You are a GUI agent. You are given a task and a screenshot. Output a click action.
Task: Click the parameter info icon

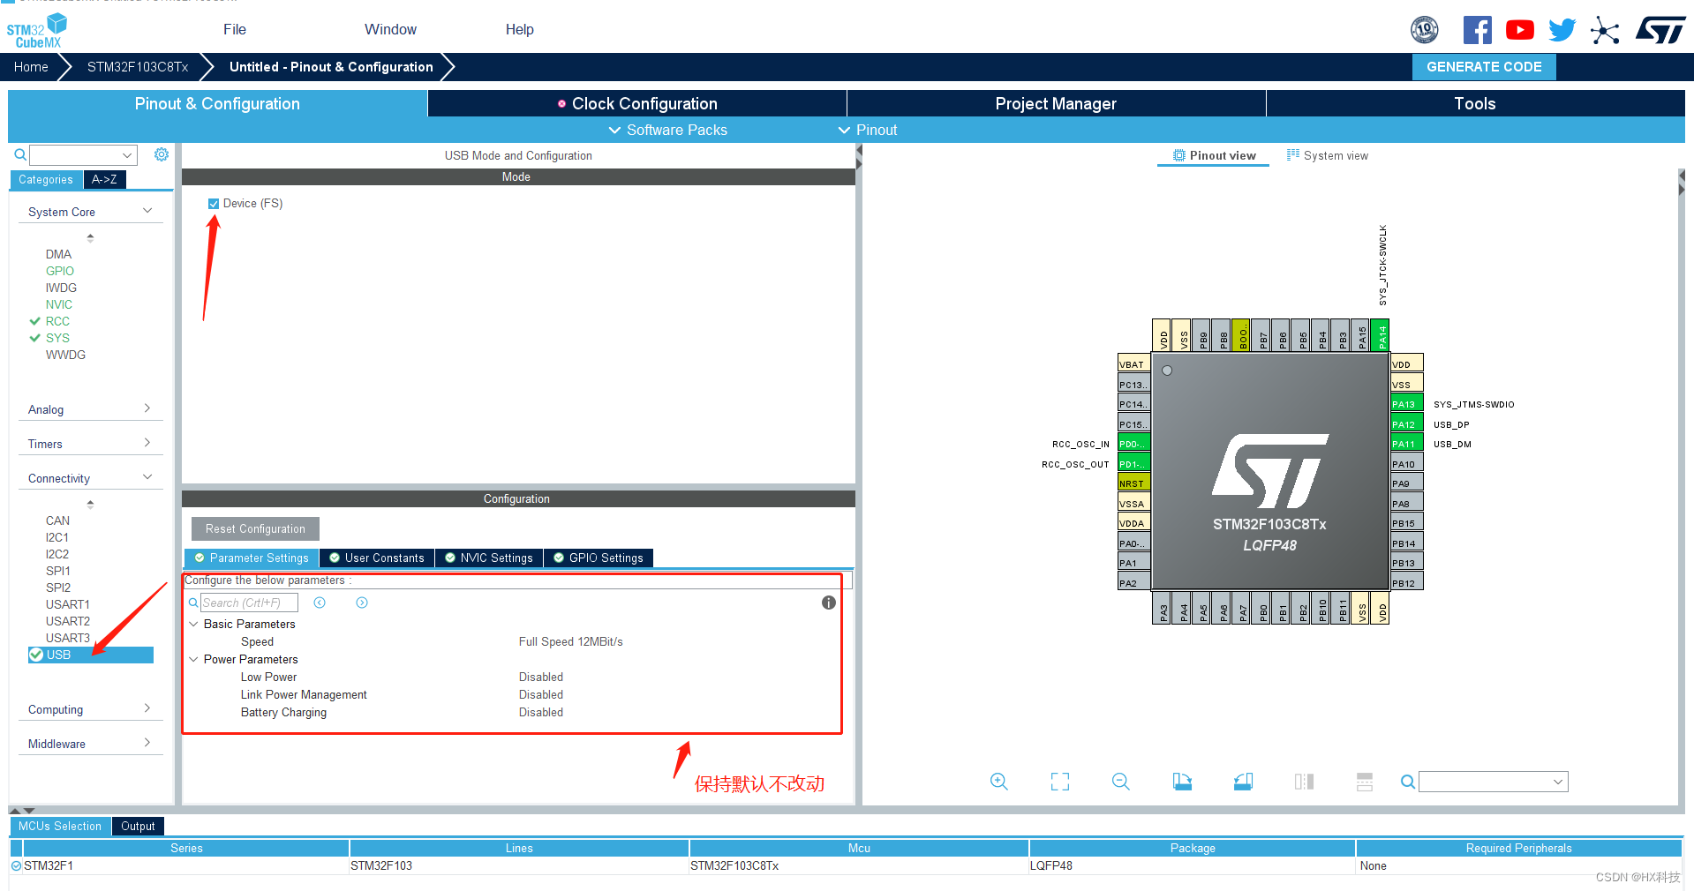pos(829,603)
